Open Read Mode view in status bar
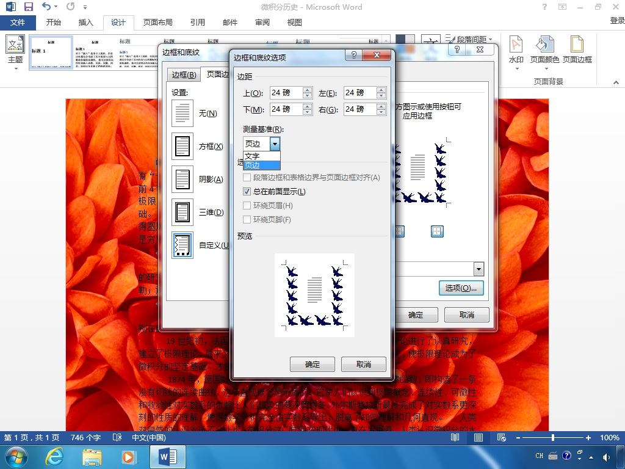Image resolution: width=625 pixels, height=469 pixels. click(455, 437)
